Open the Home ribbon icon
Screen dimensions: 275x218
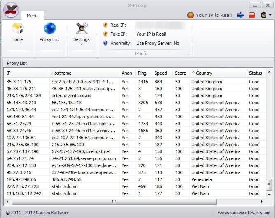[17, 28]
